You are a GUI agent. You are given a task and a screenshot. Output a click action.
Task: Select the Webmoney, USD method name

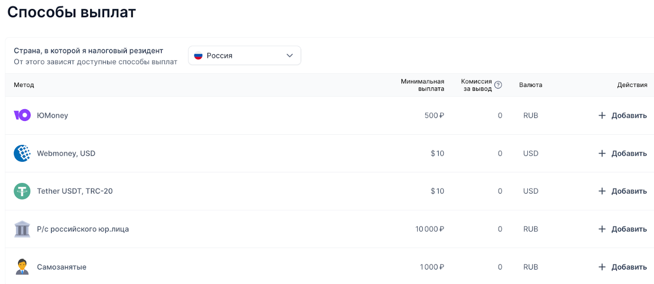pyautogui.click(x=66, y=154)
